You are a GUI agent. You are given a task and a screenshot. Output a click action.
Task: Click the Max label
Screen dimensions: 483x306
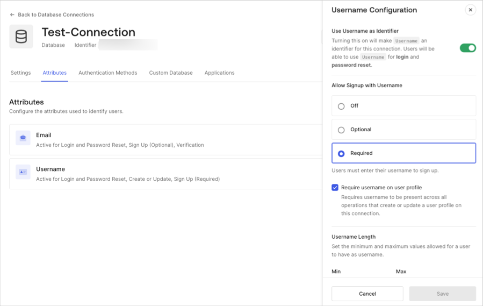click(401, 272)
